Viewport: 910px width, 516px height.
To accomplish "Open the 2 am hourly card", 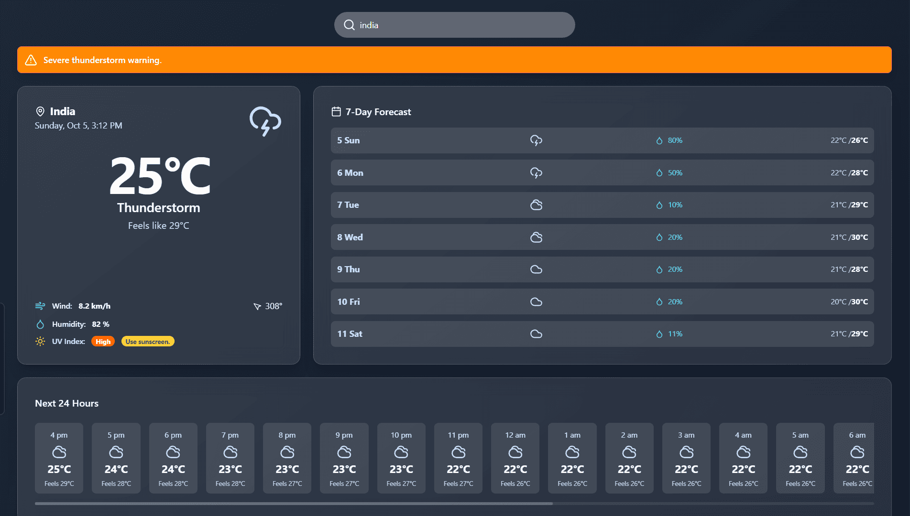I will pyautogui.click(x=629, y=458).
